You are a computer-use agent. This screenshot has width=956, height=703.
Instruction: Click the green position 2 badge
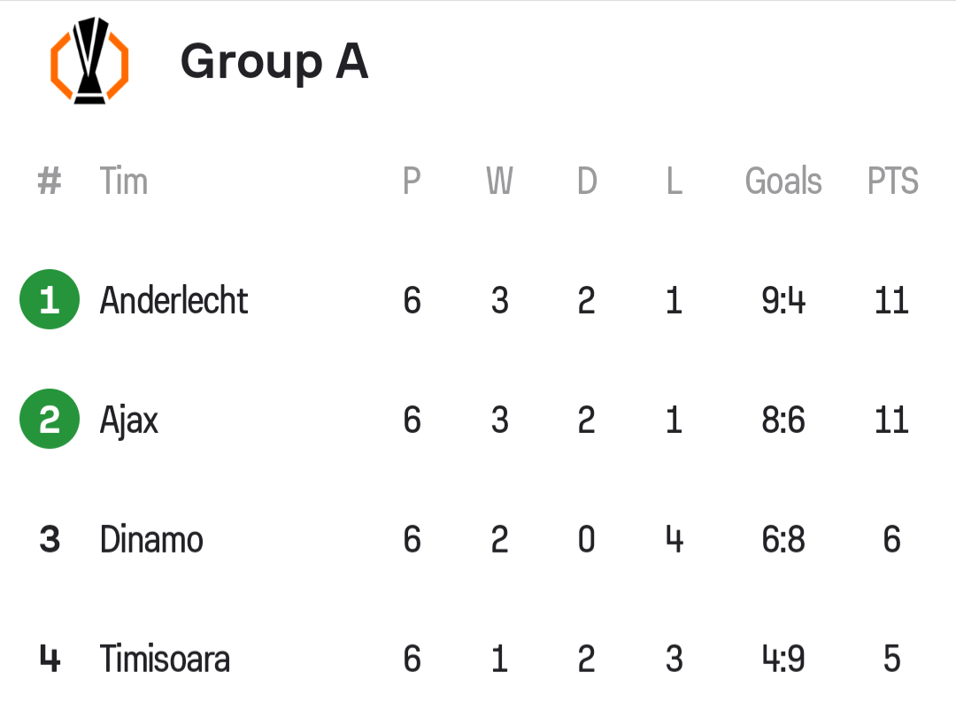(x=50, y=420)
